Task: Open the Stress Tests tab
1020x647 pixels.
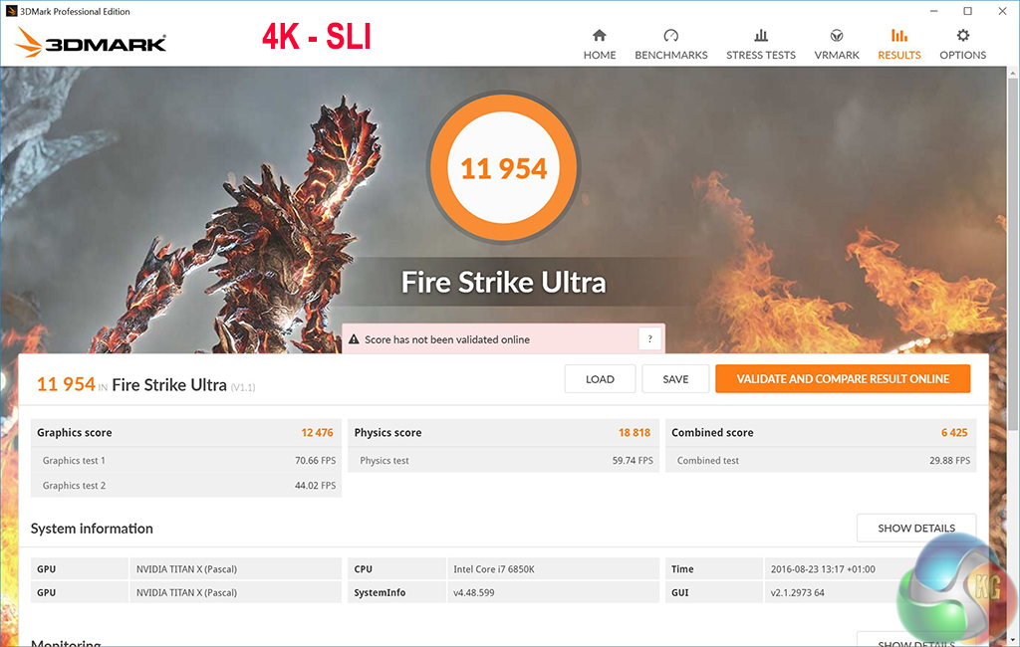Action: pyautogui.click(x=760, y=44)
